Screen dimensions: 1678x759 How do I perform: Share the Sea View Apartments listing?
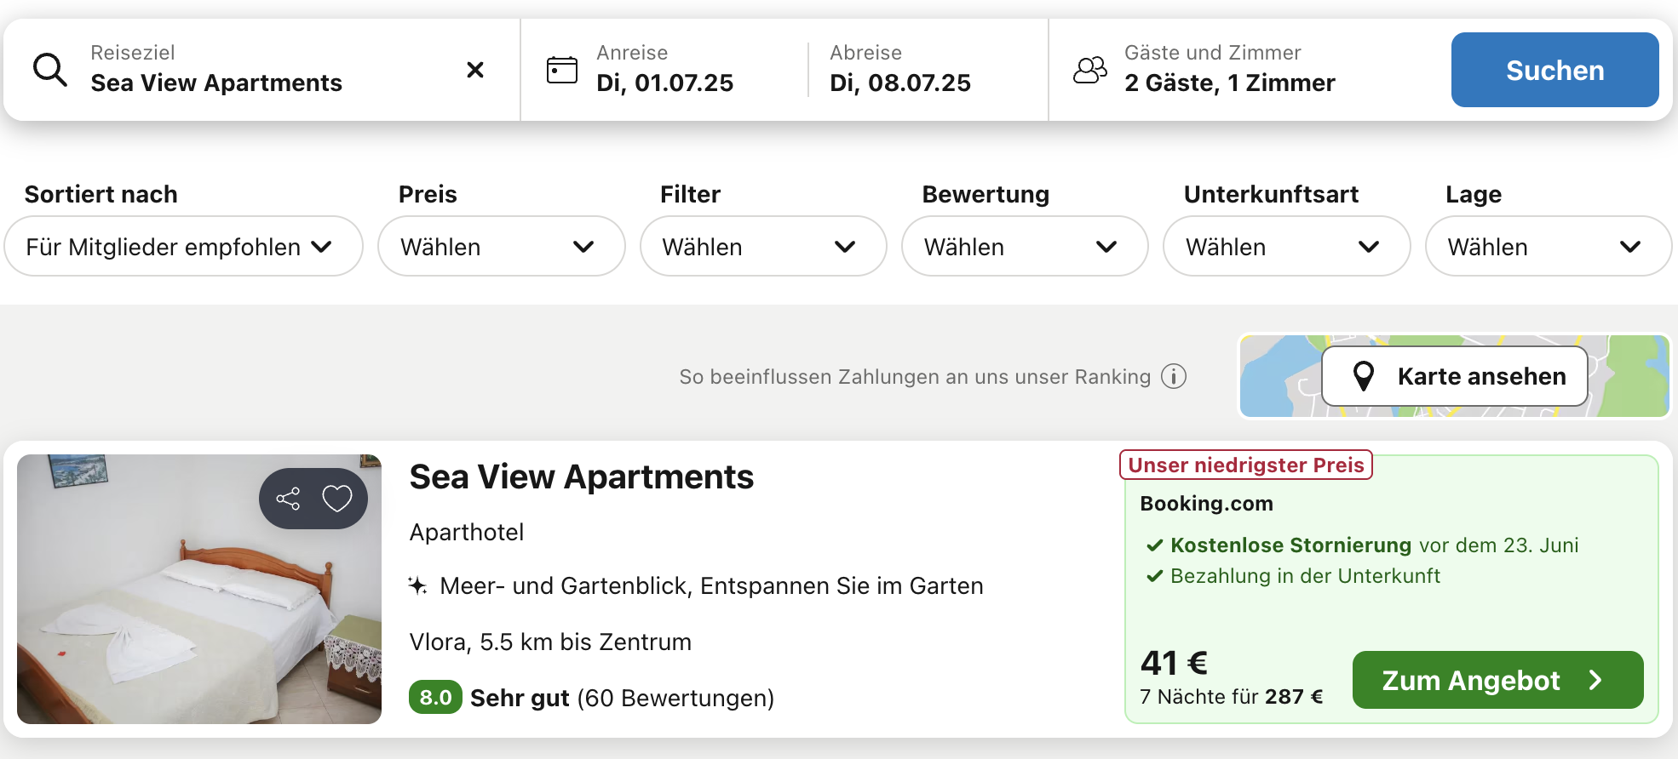[x=288, y=499]
